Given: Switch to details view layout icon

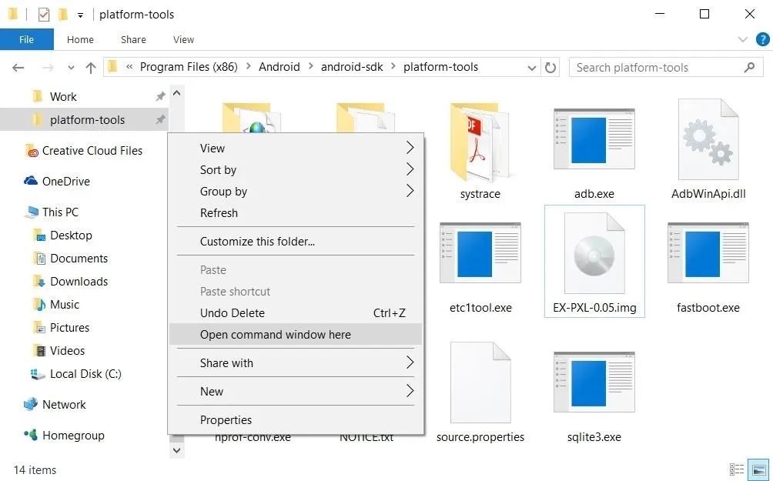Looking at the screenshot, I should [x=737, y=469].
